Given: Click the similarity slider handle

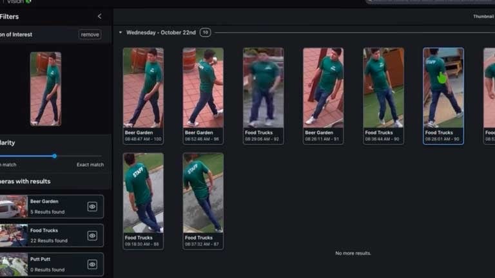Looking at the screenshot, I should [x=55, y=156].
